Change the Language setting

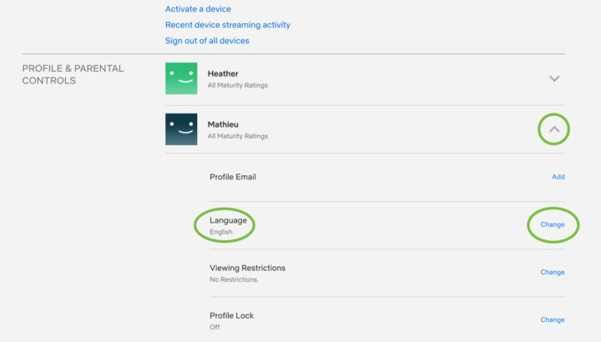pos(552,224)
